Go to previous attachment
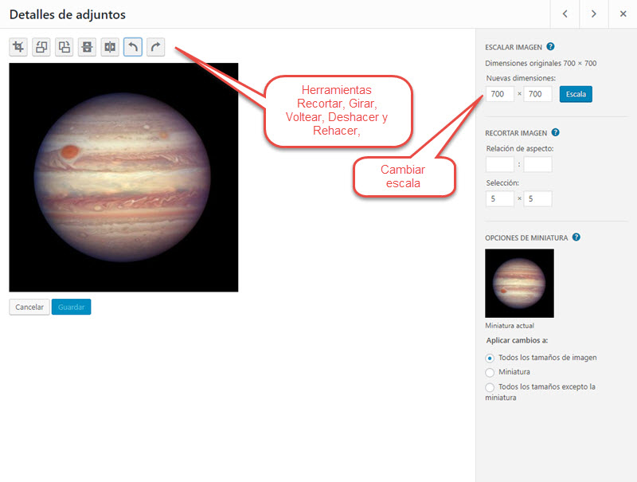The image size is (637, 482). pyautogui.click(x=565, y=14)
